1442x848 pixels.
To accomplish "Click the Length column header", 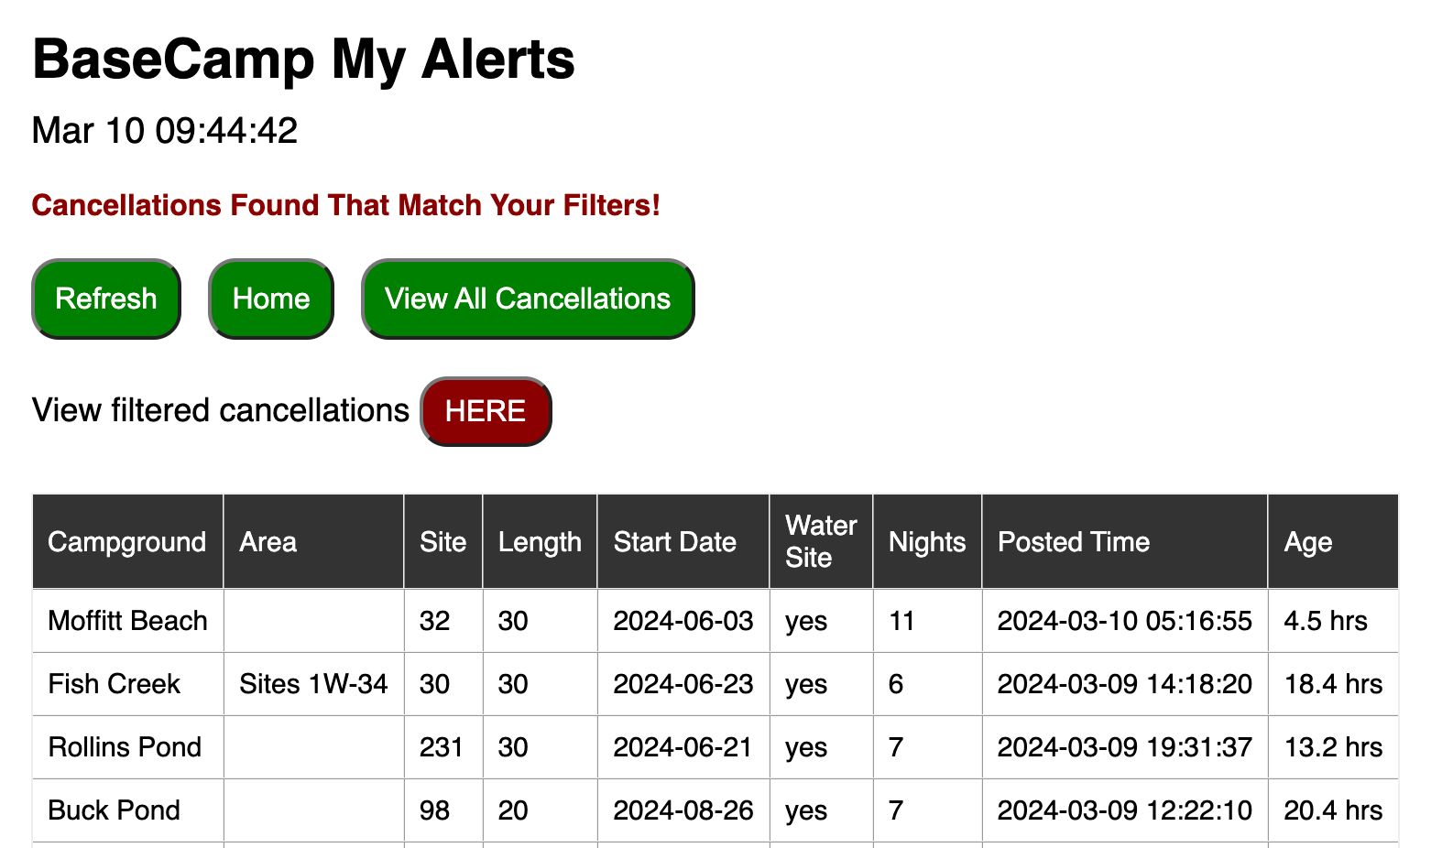I will coord(540,541).
